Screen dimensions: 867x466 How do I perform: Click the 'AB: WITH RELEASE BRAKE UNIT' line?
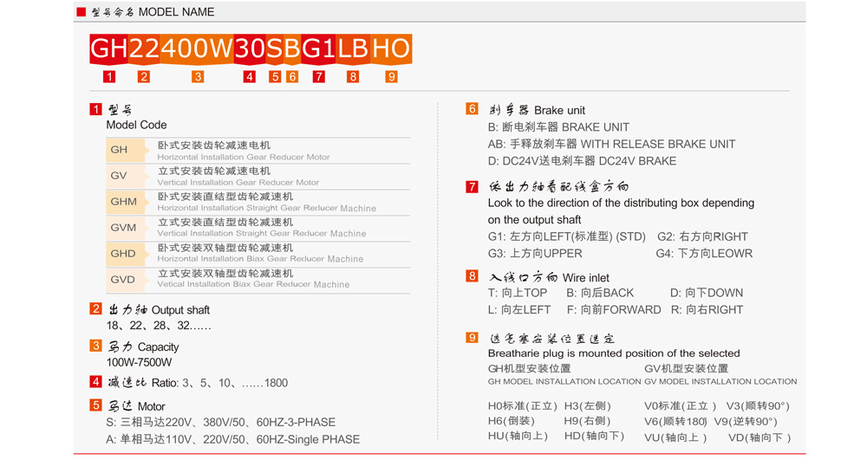pyautogui.click(x=611, y=144)
